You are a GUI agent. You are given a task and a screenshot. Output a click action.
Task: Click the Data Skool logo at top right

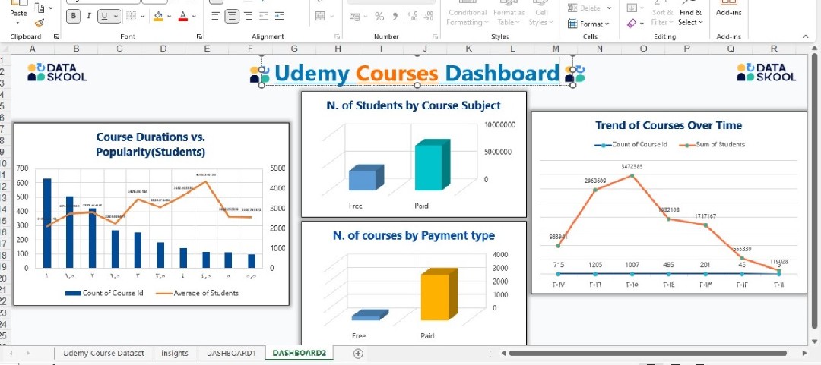[x=766, y=72]
